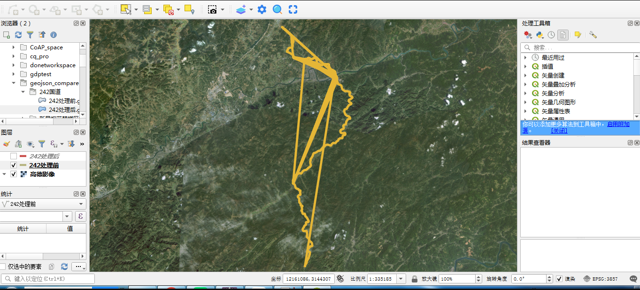Open the select-by-form features tool
The image size is (640, 290).
[147, 9]
